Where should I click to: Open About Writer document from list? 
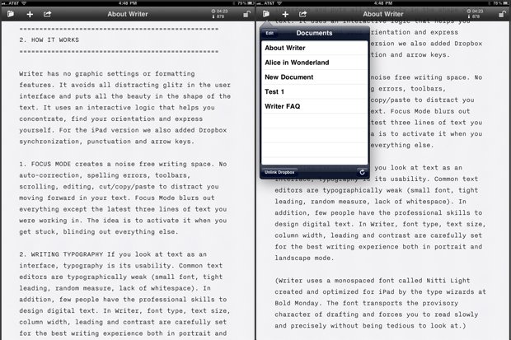[x=315, y=48]
